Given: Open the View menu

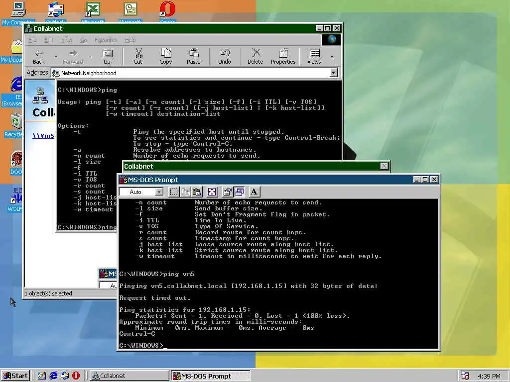Looking at the screenshot, I should pos(67,40).
